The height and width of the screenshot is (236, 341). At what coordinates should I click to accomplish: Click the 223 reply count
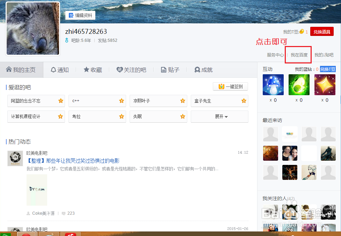[71, 213]
